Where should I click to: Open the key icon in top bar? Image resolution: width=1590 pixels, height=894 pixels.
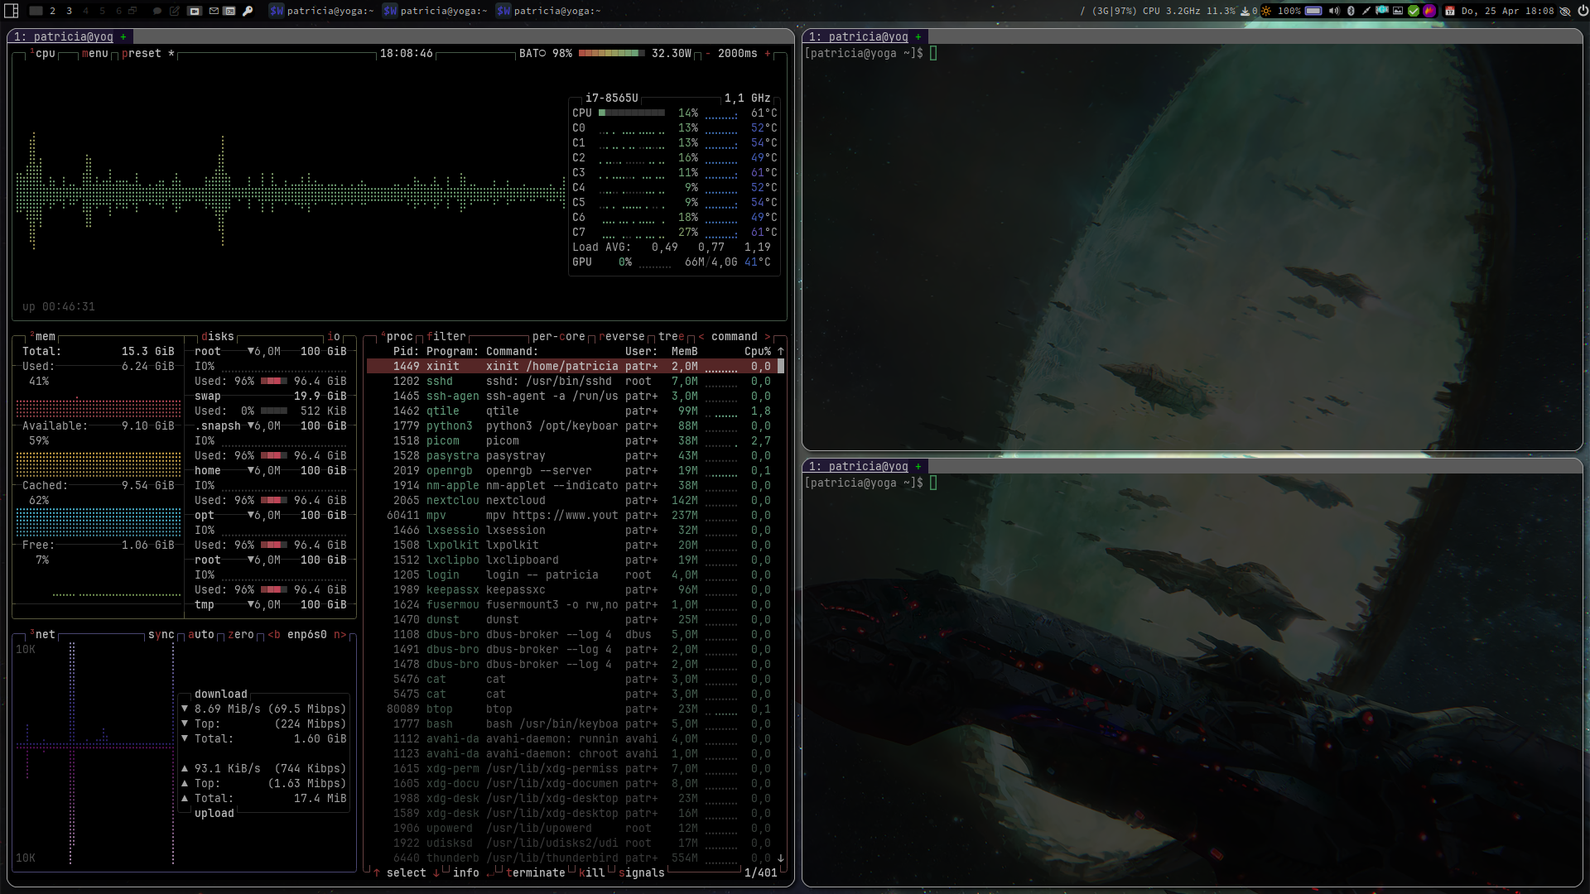[x=247, y=11]
